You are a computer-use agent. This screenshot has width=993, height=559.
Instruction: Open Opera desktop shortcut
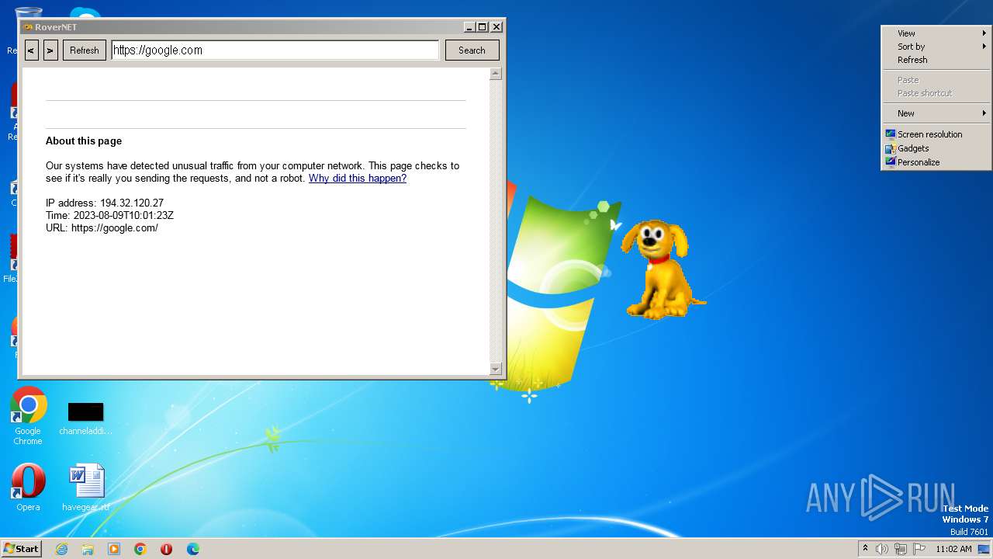(28, 488)
